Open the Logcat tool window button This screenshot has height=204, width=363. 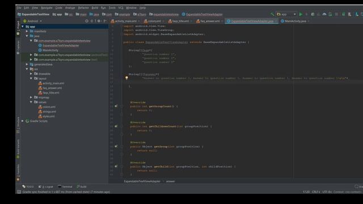tap(45, 186)
